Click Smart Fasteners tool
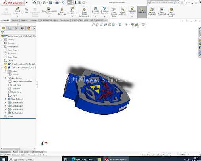 coord(62,11)
